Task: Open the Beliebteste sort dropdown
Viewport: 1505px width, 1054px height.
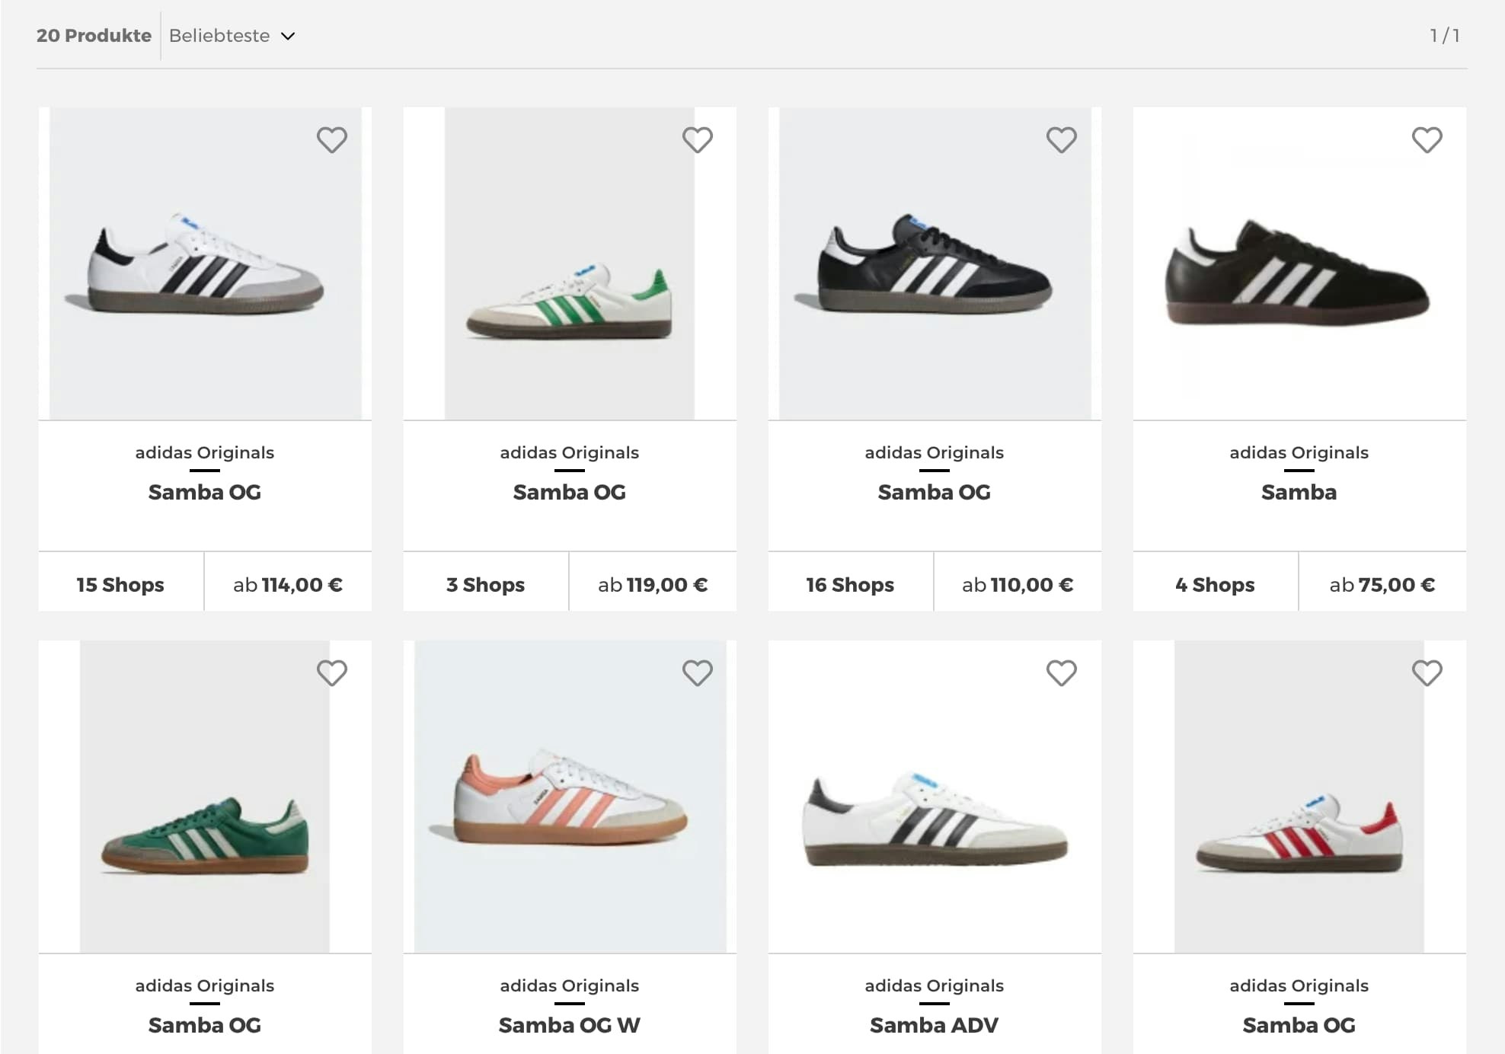Action: coord(232,36)
